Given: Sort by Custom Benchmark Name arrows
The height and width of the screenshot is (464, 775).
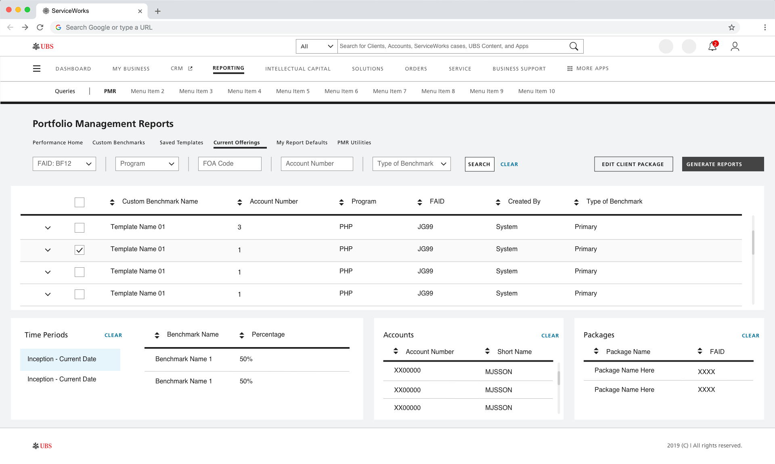Looking at the screenshot, I should click(112, 202).
